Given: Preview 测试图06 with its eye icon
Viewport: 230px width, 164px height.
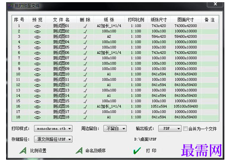Looking at the screenshot, I should (x=38, y=53).
